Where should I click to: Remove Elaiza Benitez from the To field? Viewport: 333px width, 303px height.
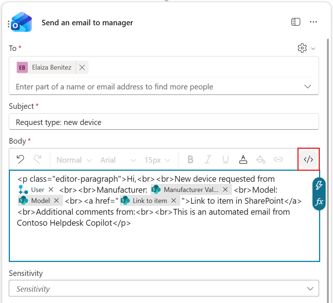pyautogui.click(x=82, y=67)
